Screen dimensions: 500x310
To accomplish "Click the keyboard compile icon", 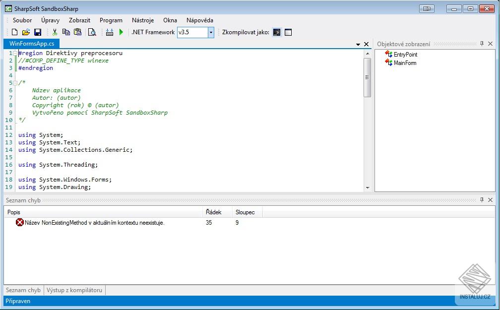I will coord(110,32).
